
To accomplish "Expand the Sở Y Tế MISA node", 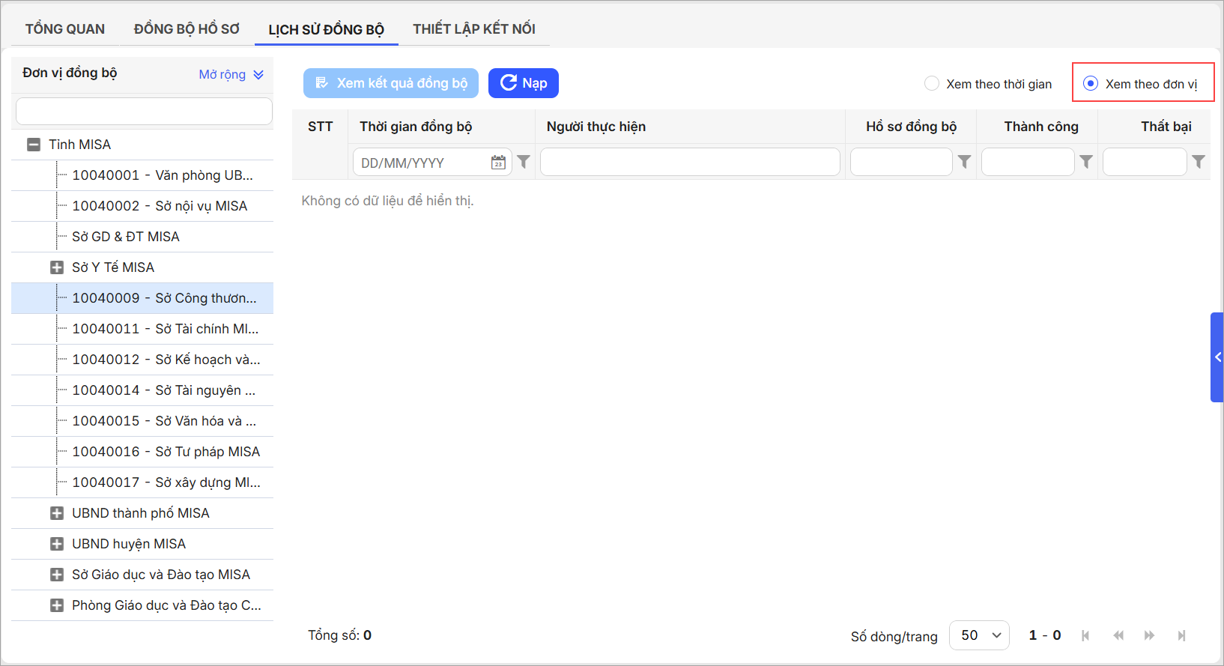I will [x=57, y=267].
